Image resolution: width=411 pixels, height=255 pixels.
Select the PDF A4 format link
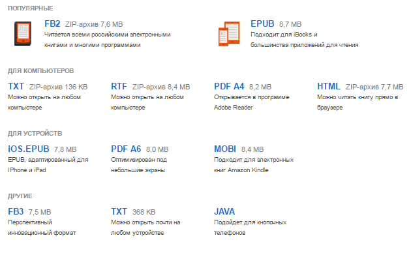click(x=229, y=87)
